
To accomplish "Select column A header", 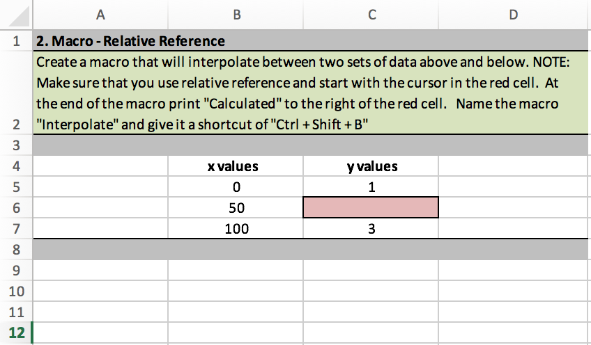I will pos(100,15).
